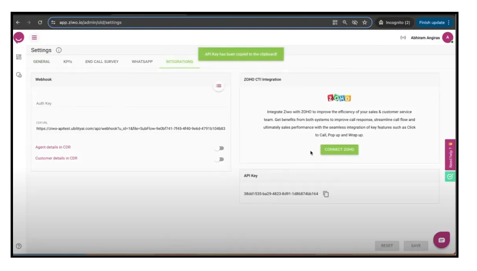Open the WHATSAPP tab
This screenshot has width=477, height=271.
pyautogui.click(x=142, y=62)
